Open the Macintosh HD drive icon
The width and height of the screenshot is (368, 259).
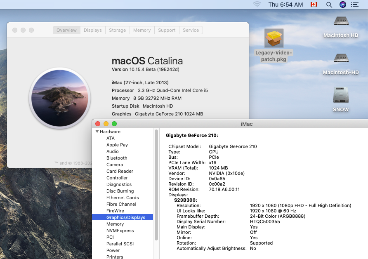(x=341, y=21)
